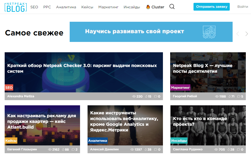Open author Светлана Руденко profile

coord(188,149)
